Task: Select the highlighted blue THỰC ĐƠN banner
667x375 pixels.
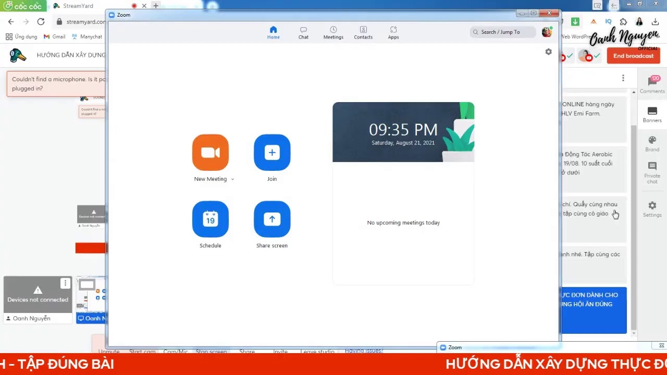Action: point(594,310)
